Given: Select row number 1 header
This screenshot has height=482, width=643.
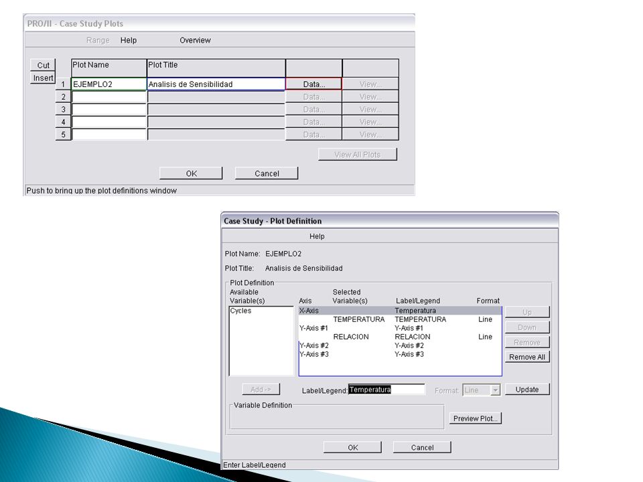Looking at the screenshot, I should [63, 84].
